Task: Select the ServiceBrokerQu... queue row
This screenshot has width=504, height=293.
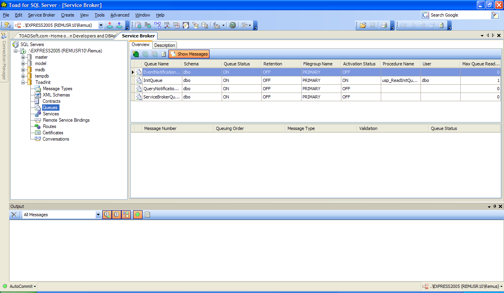Action: click(316, 97)
